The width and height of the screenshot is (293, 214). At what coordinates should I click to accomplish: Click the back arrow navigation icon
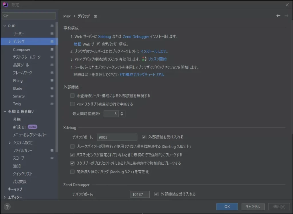(x=278, y=16)
